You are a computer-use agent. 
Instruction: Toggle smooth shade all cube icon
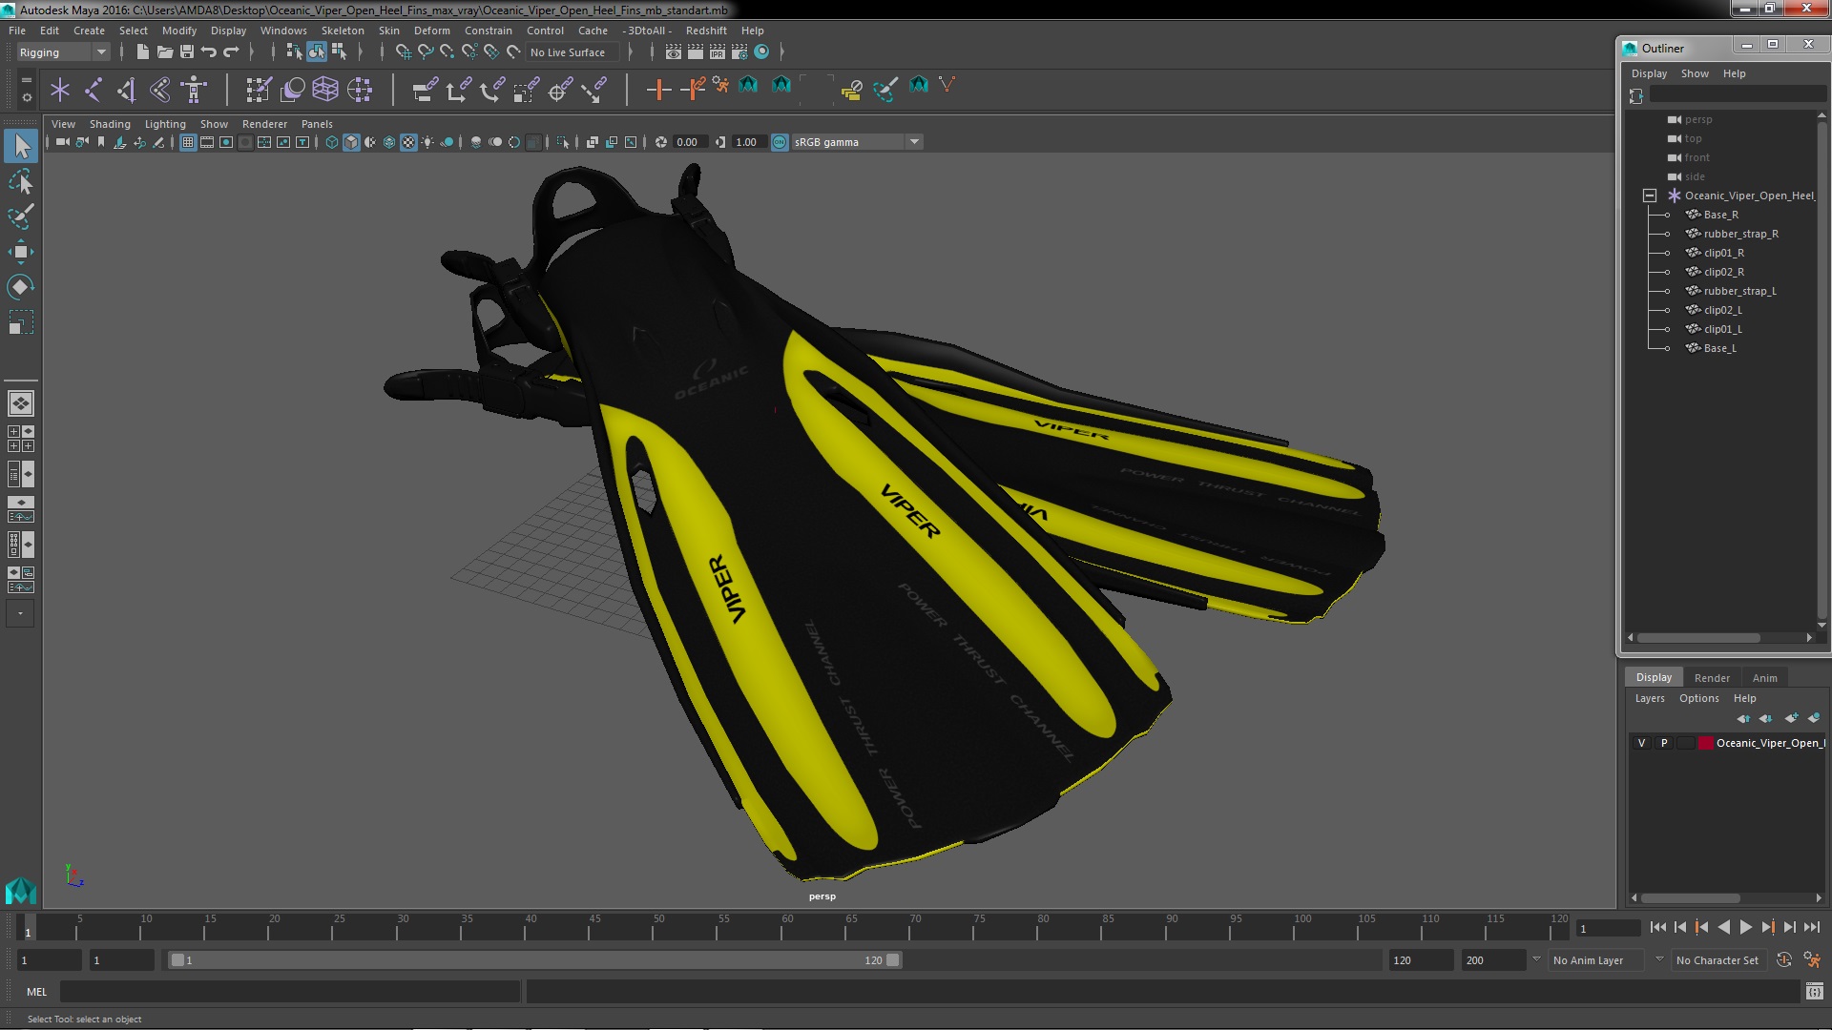(x=351, y=142)
